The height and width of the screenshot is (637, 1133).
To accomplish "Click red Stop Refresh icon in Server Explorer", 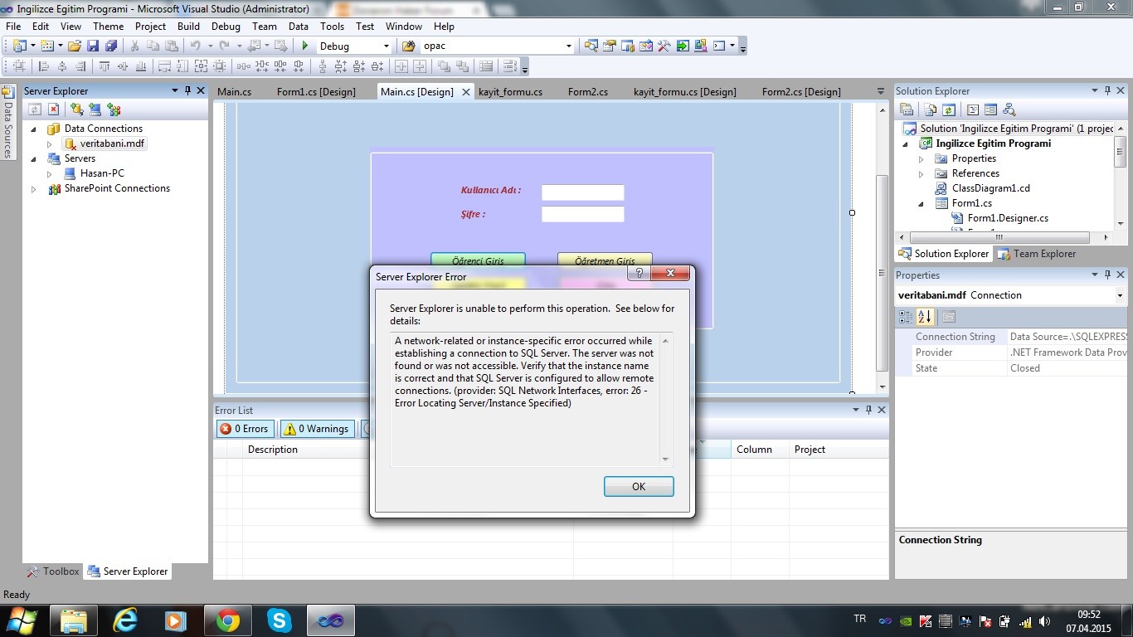I will [x=53, y=109].
